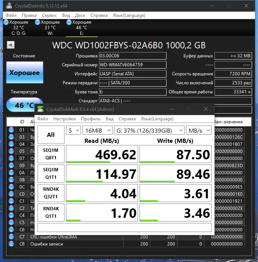The height and width of the screenshot is (262, 258).
Task: Select the W: disk status orb
Action: 37,22
